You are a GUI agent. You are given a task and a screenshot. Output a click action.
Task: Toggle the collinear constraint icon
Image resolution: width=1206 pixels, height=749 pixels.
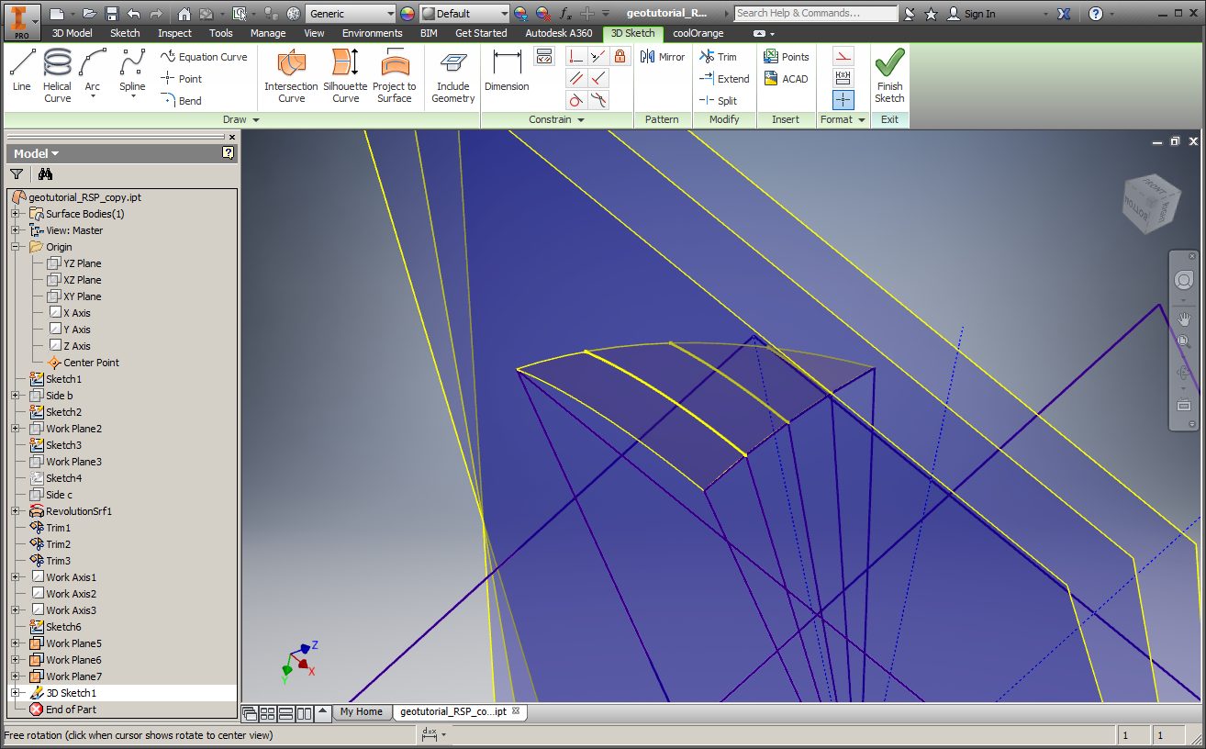[x=598, y=56]
